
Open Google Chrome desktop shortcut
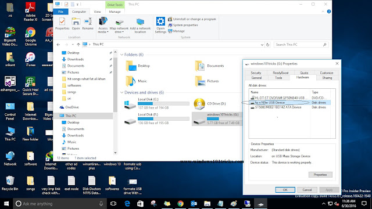tap(31, 36)
